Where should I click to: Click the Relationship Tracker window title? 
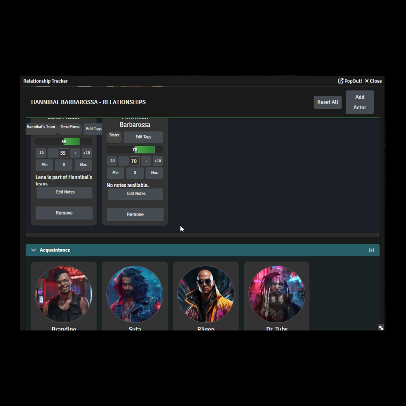[45, 81]
